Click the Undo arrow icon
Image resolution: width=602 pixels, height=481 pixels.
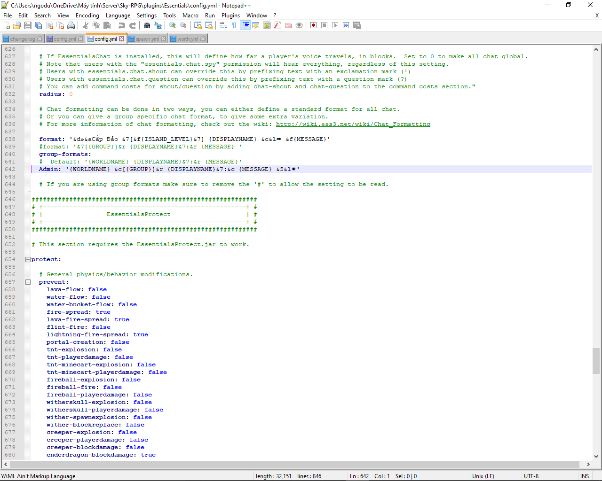pyautogui.click(x=122, y=25)
